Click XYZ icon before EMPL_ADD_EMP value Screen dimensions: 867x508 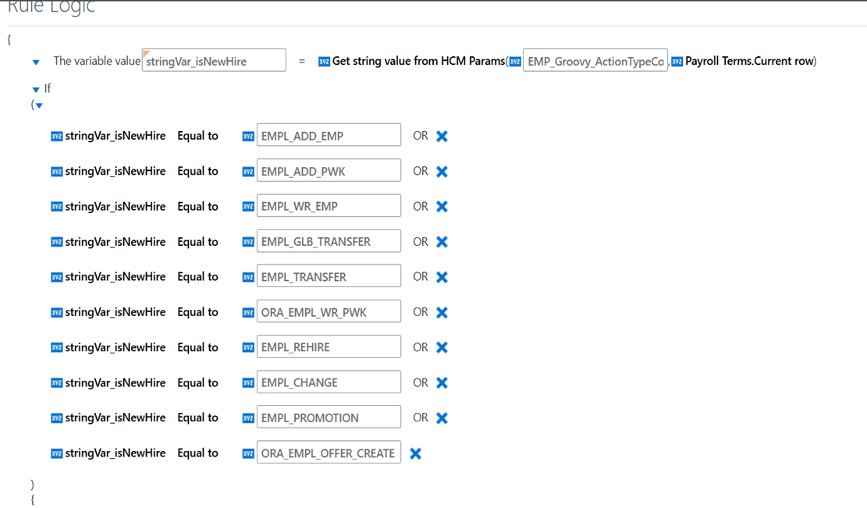pyautogui.click(x=248, y=136)
